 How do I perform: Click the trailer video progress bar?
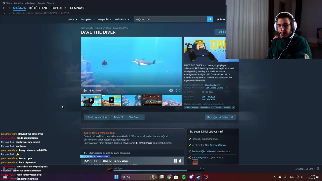(x=131, y=86)
